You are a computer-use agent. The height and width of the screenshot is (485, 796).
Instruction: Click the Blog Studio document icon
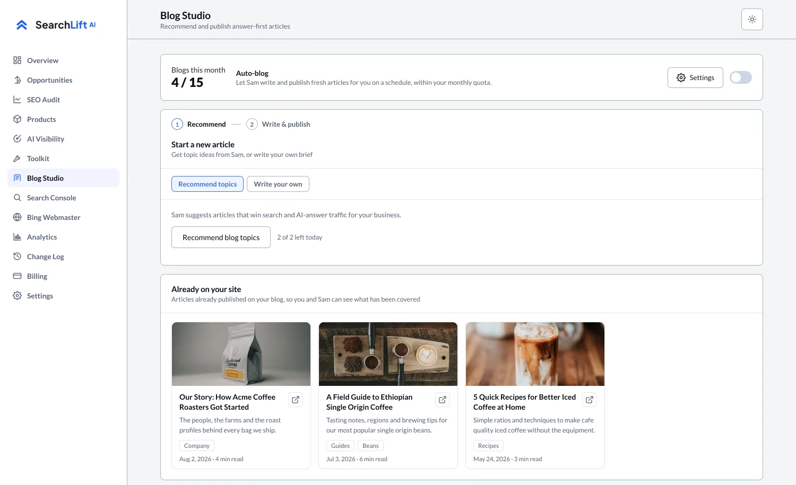pos(18,178)
